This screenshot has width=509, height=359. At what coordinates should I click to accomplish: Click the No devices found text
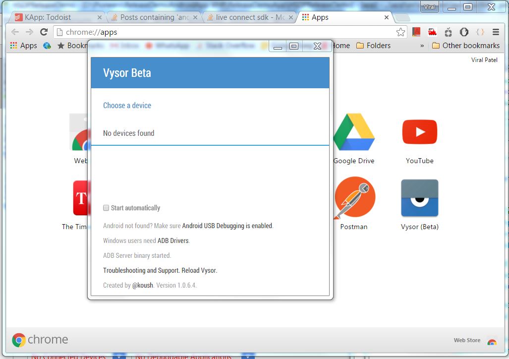pos(128,133)
